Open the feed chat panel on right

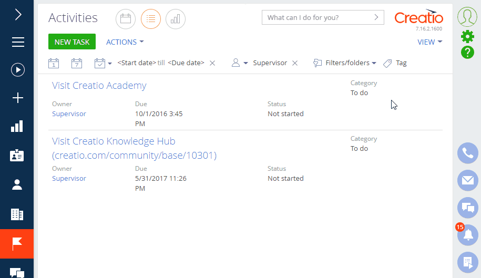click(x=468, y=208)
